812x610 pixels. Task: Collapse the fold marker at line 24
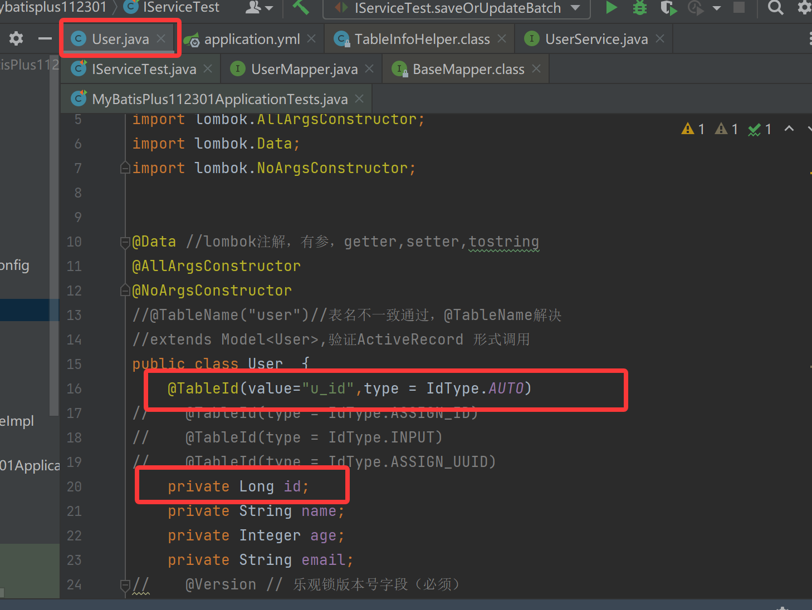click(125, 584)
